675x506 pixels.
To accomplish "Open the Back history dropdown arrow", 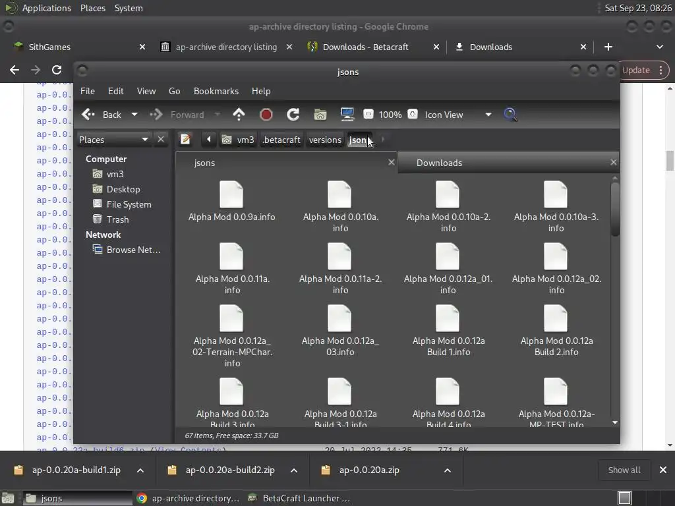I will (134, 115).
